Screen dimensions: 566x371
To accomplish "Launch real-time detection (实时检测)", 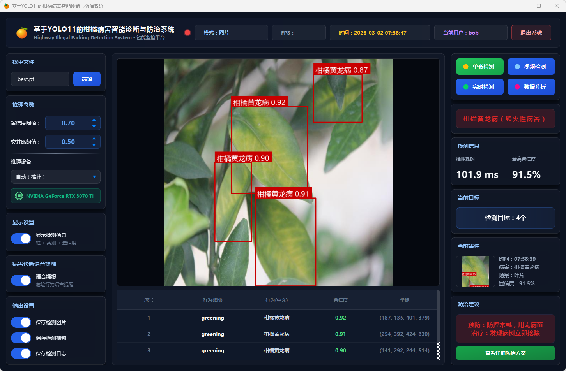I will (479, 87).
